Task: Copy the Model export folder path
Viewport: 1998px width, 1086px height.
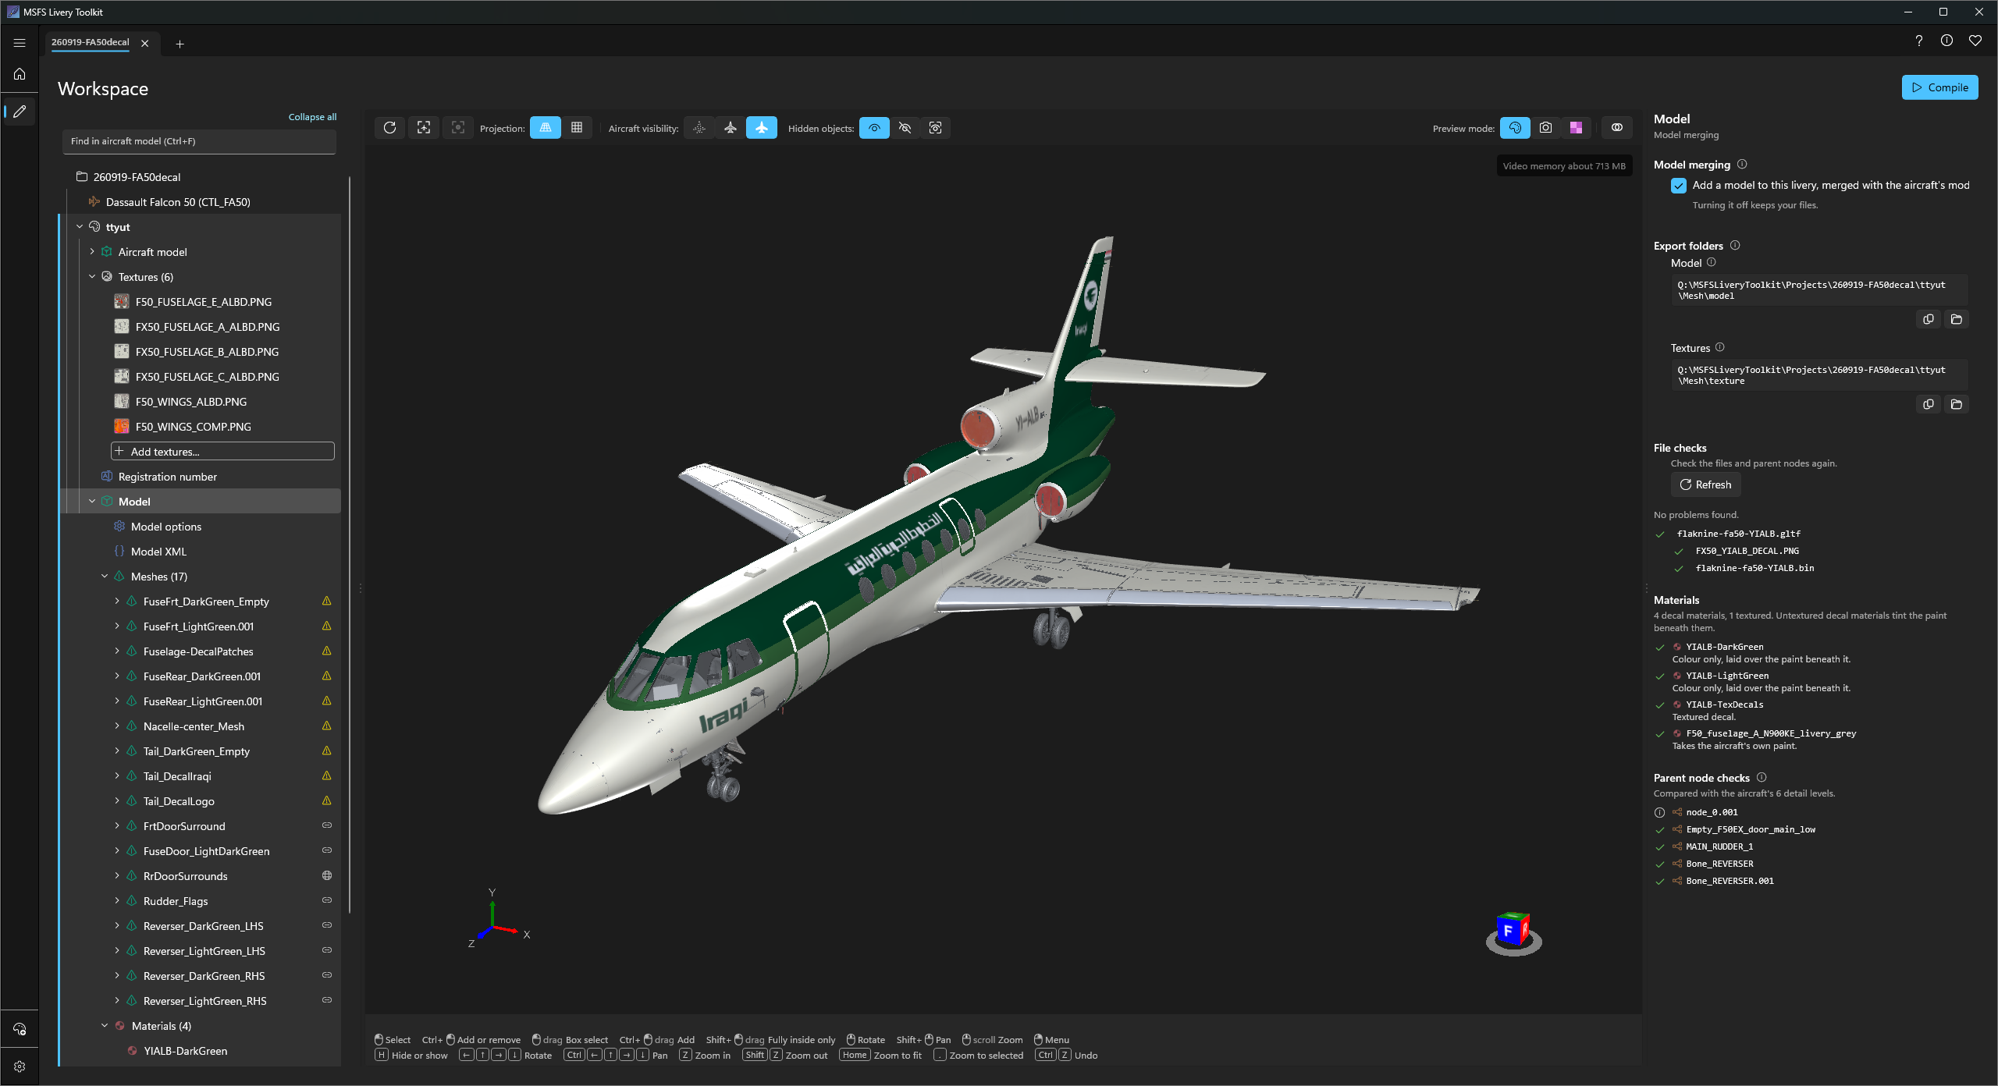Action: coord(1929,319)
